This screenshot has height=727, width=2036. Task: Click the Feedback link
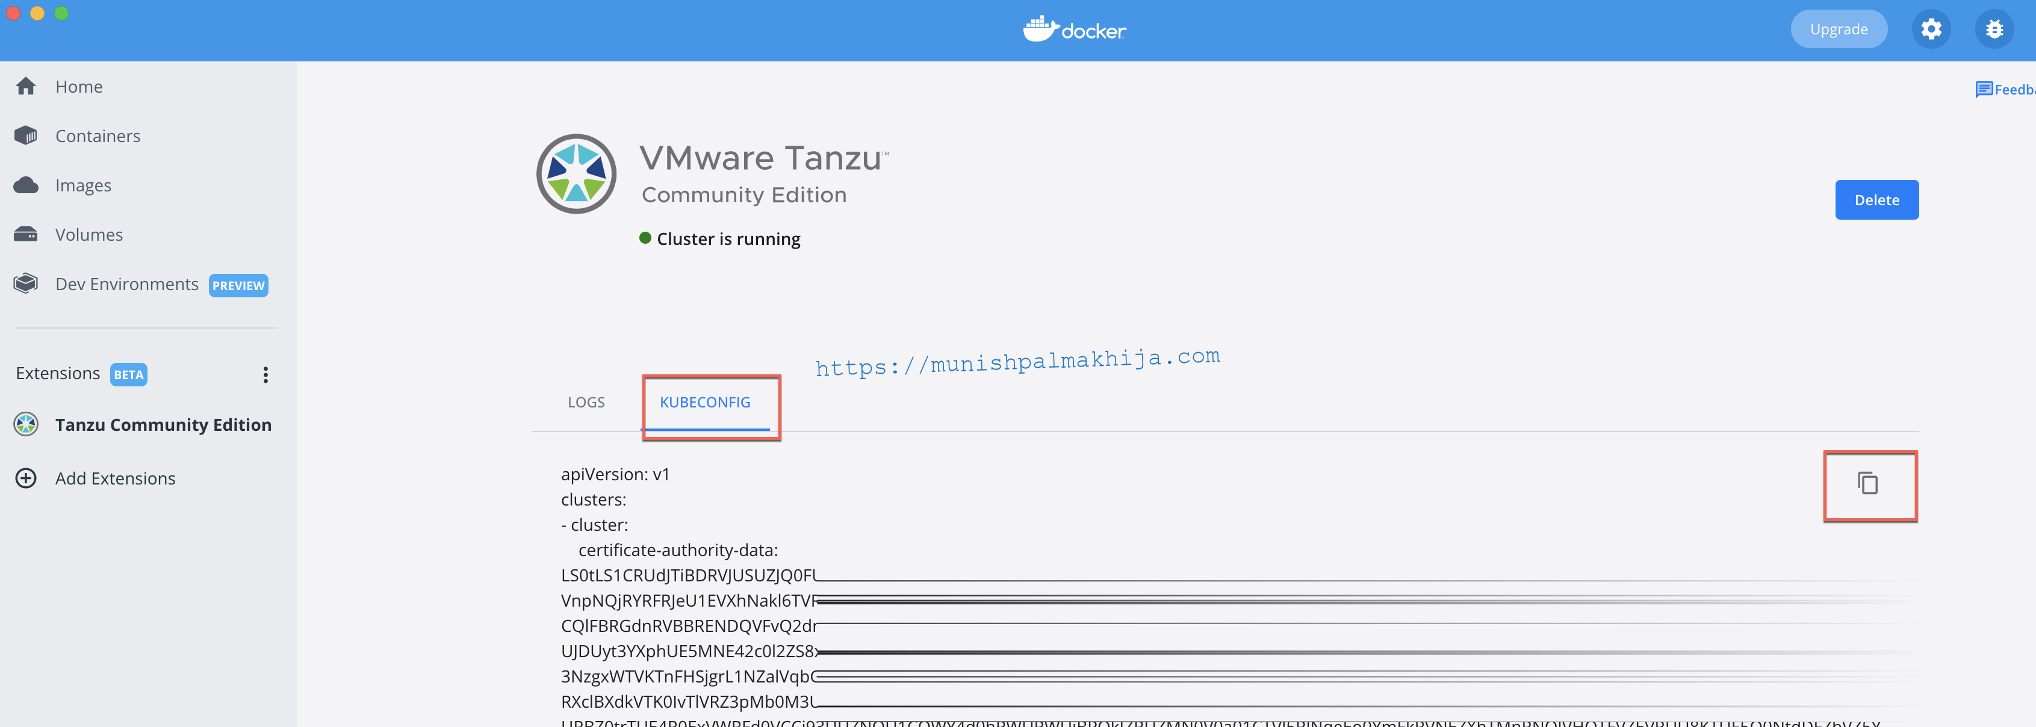pos(2005,89)
